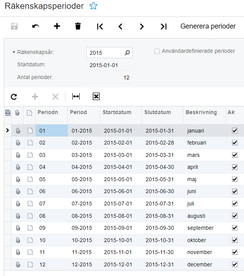This screenshot has height=276, width=244.
Task: Open attachments for the juni row
Action: pyautogui.click(x=18, y=191)
